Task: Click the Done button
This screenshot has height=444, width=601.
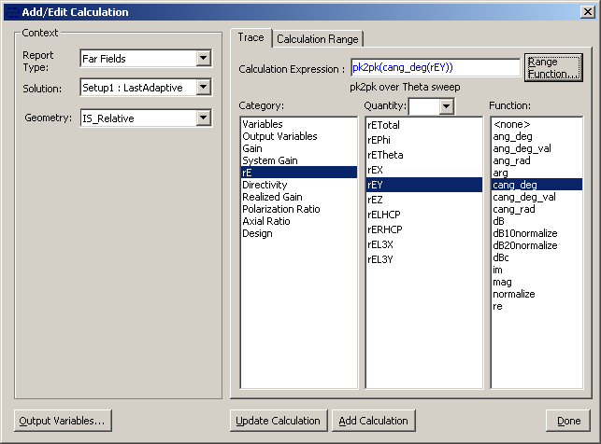Action: pos(568,421)
